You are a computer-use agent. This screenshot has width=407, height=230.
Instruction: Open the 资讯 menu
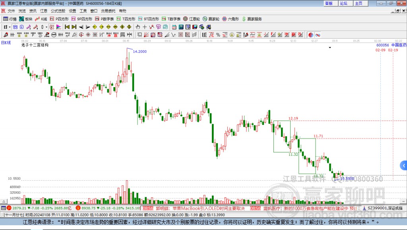[33, 11]
